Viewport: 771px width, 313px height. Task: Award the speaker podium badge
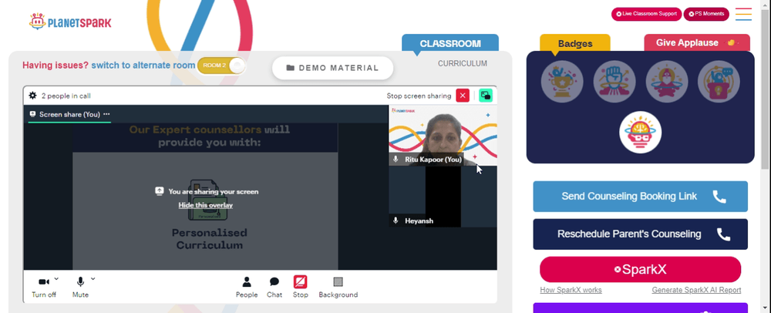coord(719,82)
